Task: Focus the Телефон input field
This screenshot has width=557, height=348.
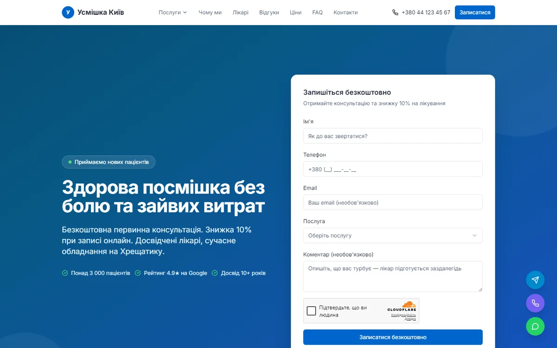Action: 393,169
